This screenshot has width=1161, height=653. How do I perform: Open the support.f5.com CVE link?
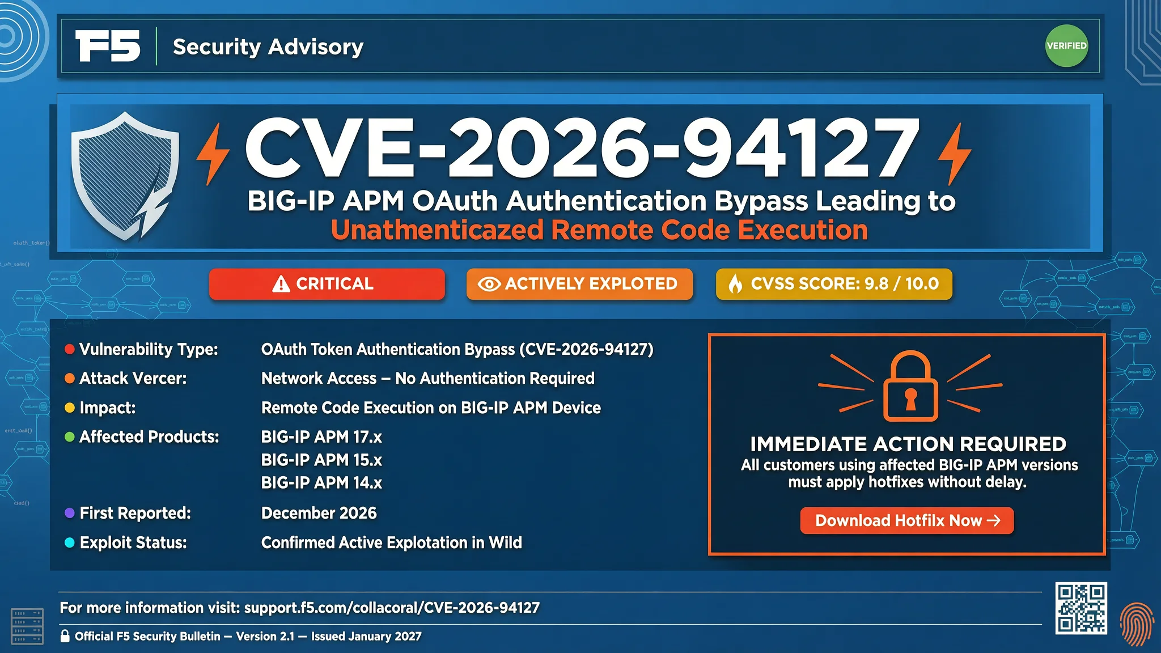[392, 608]
